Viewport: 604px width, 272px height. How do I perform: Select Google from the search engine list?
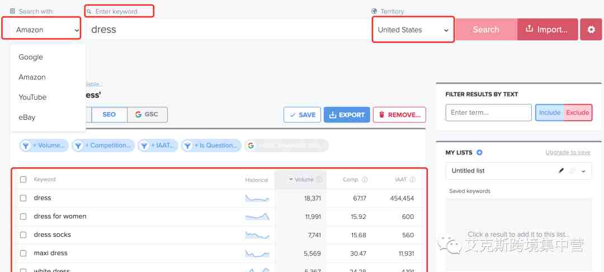[31, 57]
